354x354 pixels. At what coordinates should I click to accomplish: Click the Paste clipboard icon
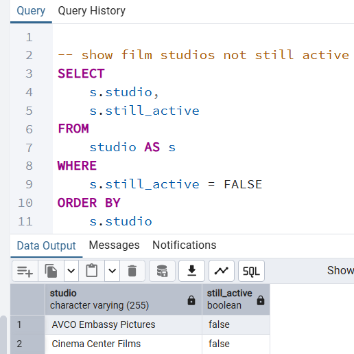[x=92, y=271]
